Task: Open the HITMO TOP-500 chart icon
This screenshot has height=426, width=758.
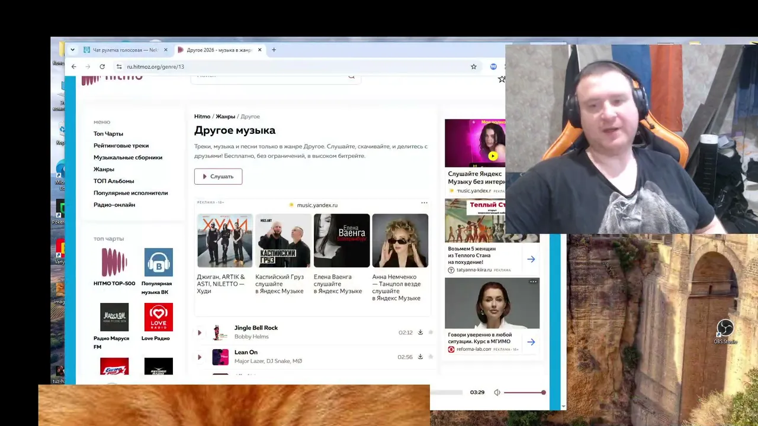Action: coord(114,263)
